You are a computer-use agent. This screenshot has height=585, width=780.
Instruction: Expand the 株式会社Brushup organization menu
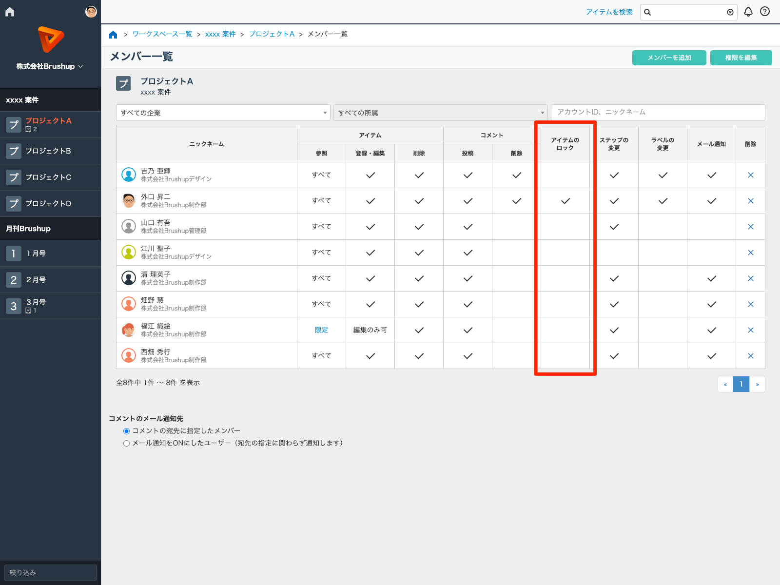coord(50,66)
